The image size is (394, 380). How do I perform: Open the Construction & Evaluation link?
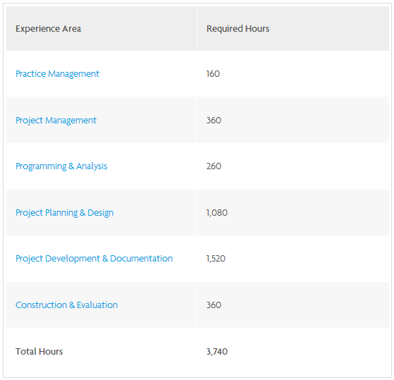[x=66, y=305]
